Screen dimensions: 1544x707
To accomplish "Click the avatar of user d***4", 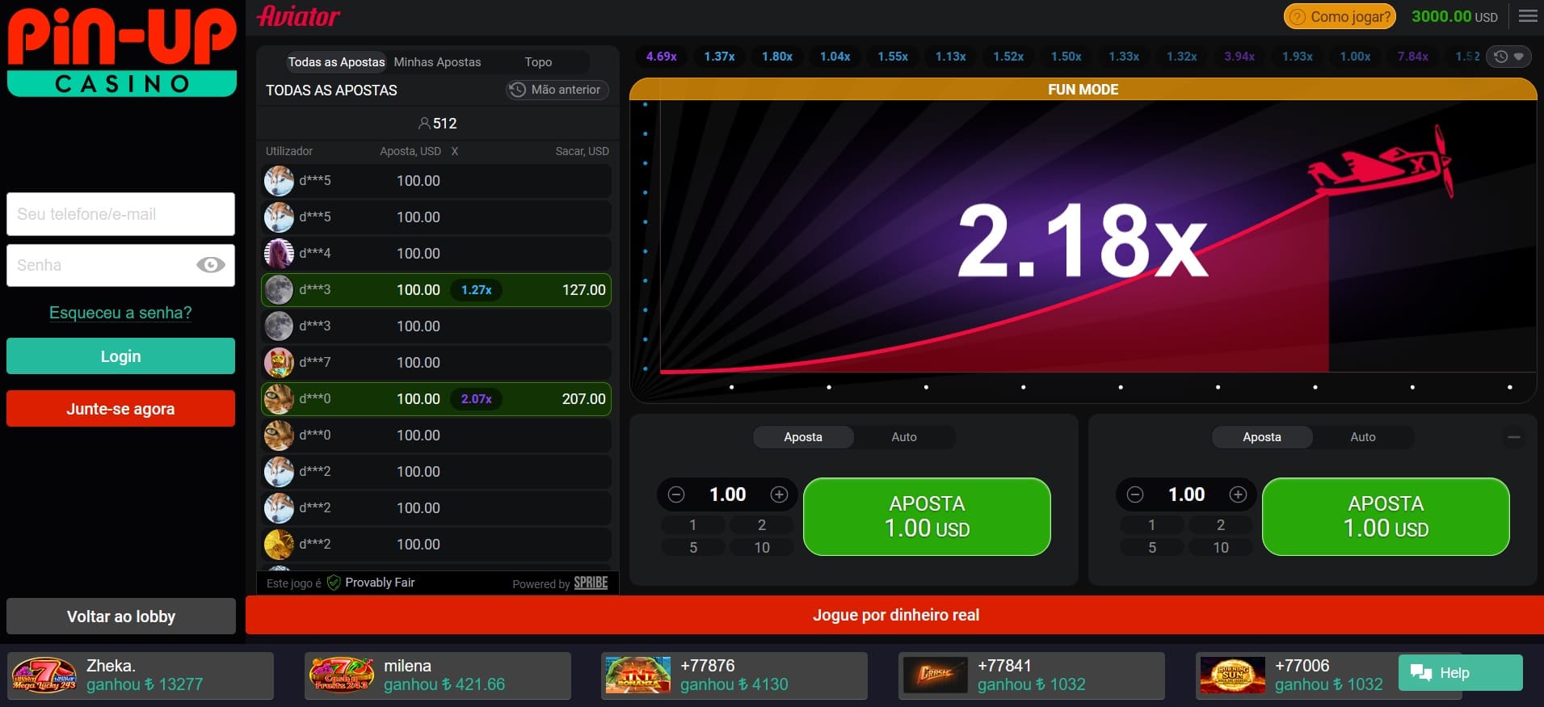I will (x=279, y=254).
